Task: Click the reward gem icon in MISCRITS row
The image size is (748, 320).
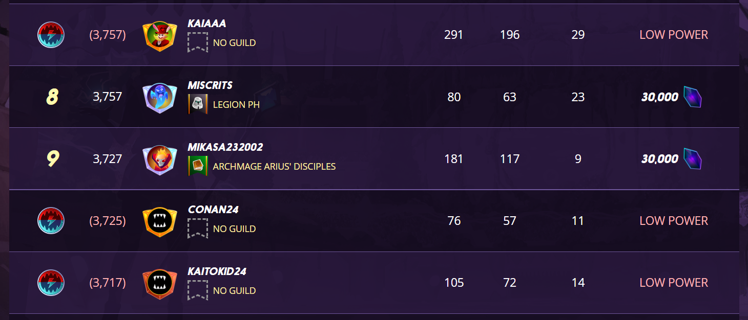Action: pos(692,97)
